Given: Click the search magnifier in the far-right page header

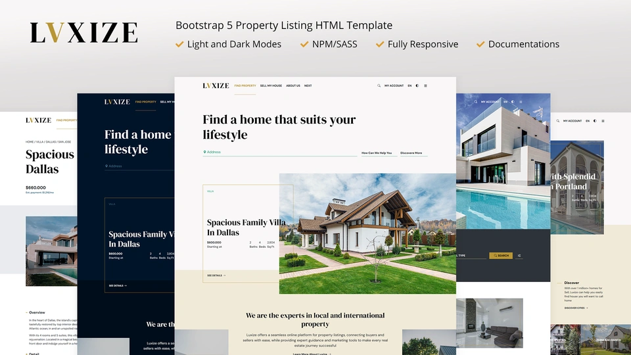Looking at the screenshot, I should 558,121.
